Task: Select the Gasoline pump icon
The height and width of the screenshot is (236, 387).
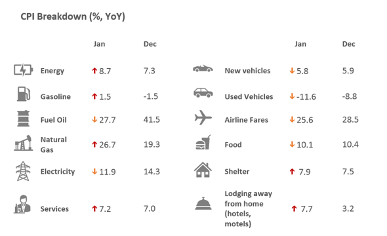Action: 24,94
